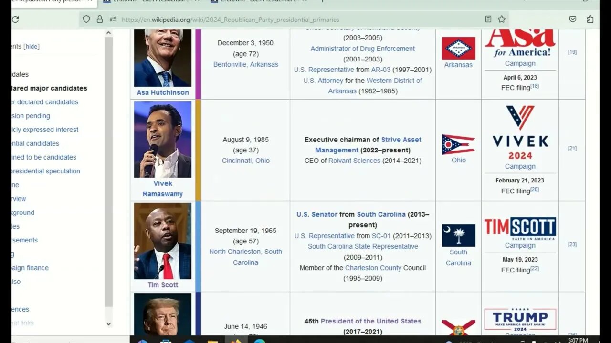Open reference [19] in Hutchinson row
This screenshot has width=611, height=343.
click(x=572, y=52)
